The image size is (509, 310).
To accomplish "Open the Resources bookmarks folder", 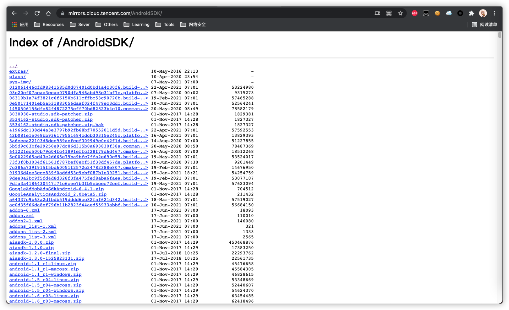I will click(x=49, y=25).
